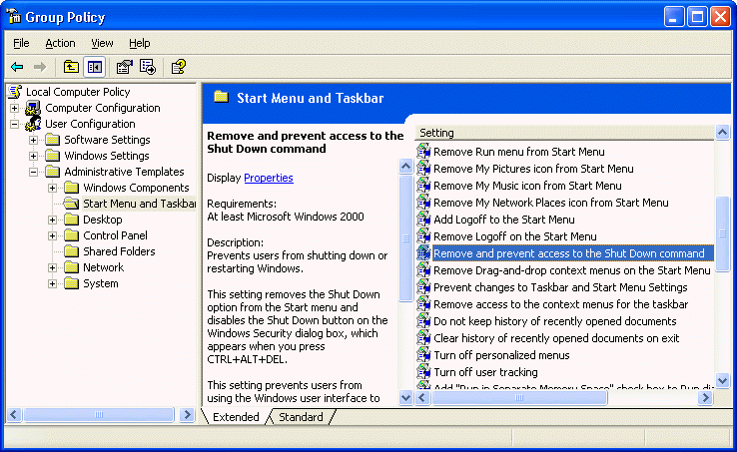
Task: Open Properties via the toolbar icon
Action: click(x=125, y=67)
